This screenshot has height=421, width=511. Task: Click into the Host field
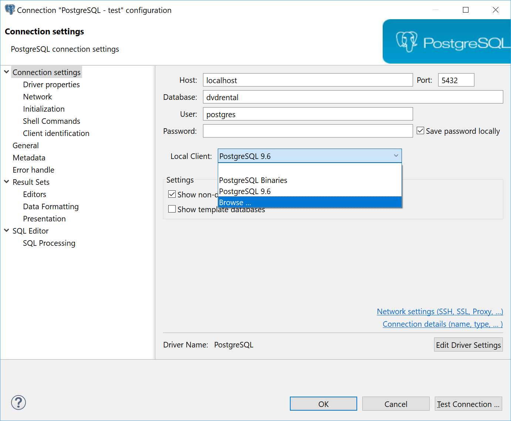pyautogui.click(x=308, y=80)
